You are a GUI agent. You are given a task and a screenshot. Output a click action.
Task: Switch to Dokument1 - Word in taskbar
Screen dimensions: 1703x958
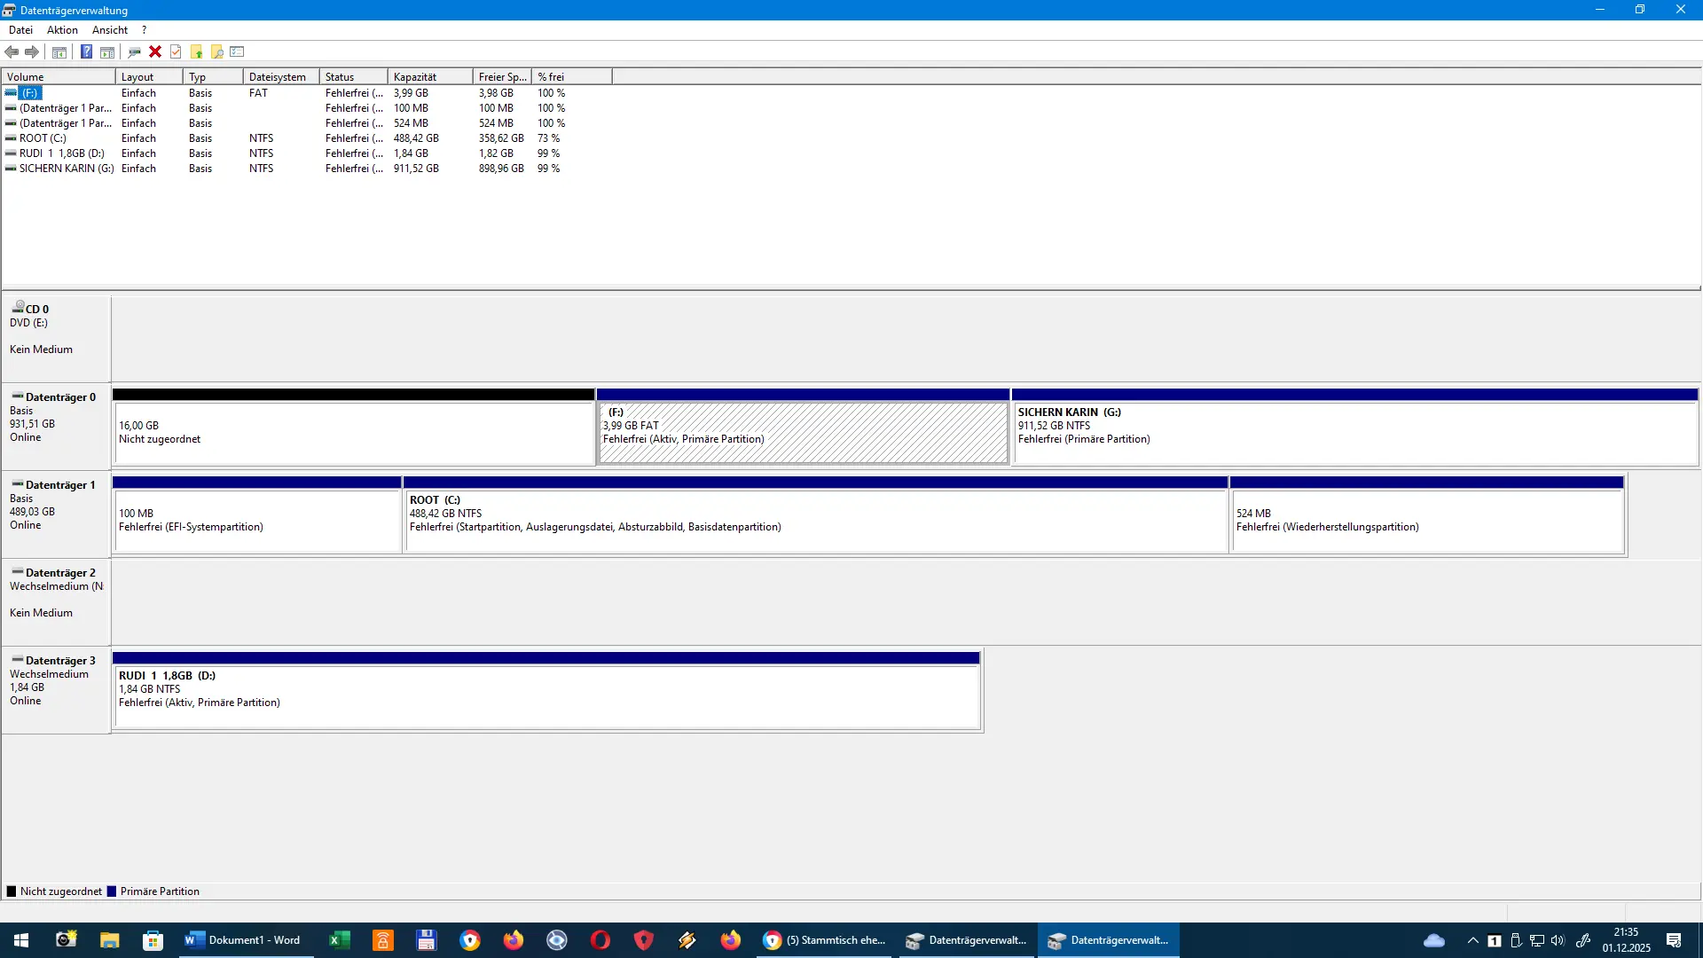coord(244,940)
